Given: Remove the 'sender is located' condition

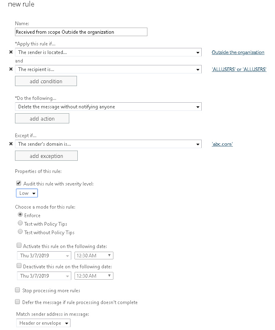Looking at the screenshot, I should [x=11, y=52].
